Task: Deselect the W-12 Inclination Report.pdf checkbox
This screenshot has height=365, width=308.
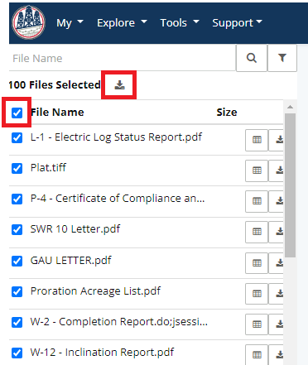Action: tap(17, 353)
